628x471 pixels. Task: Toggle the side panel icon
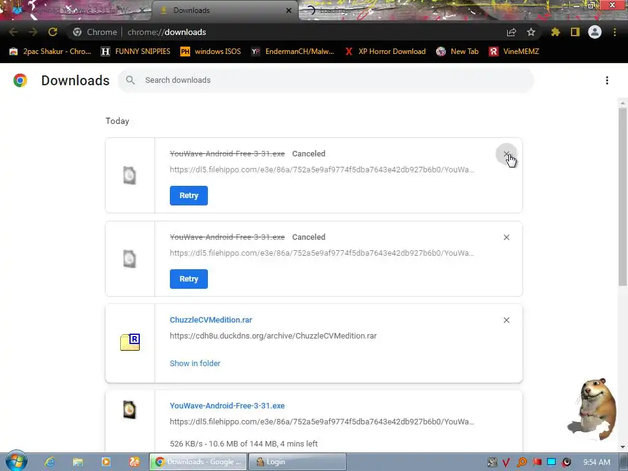click(x=575, y=32)
